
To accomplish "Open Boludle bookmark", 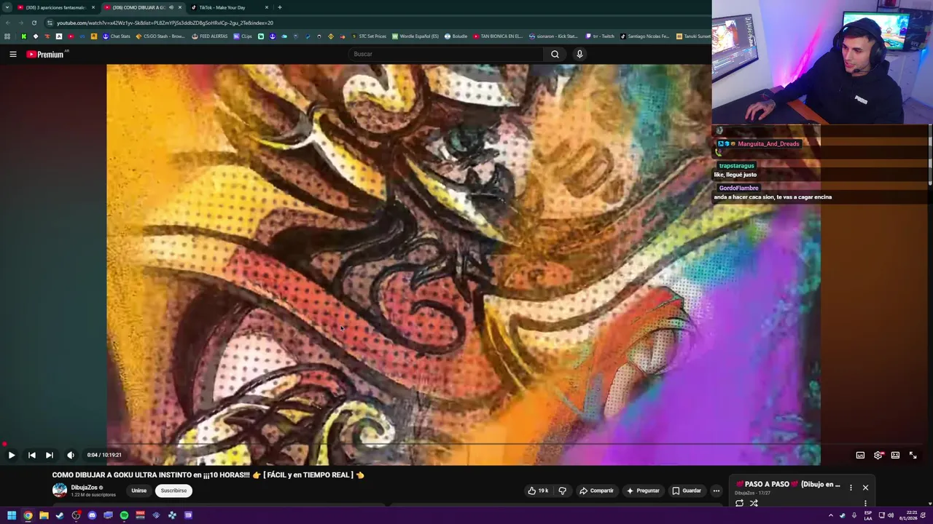I will [x=456, y=36].
